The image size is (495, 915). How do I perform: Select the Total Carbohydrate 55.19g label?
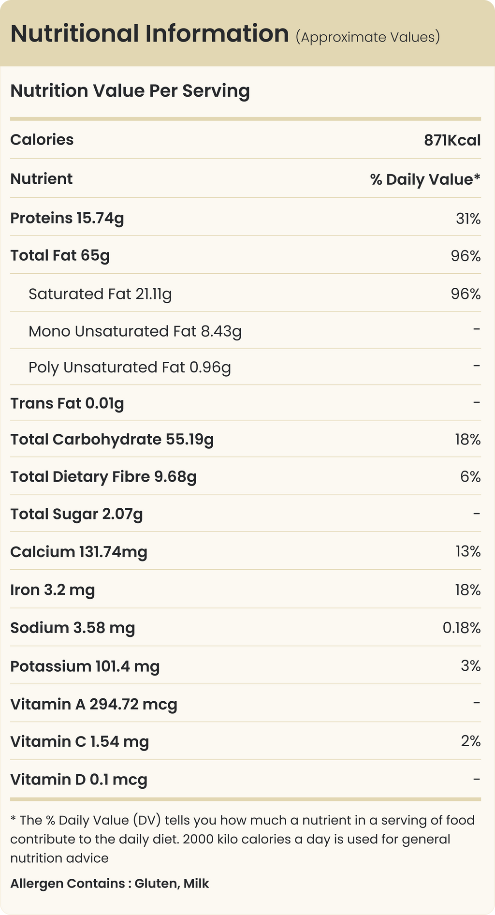coord(112,440)
